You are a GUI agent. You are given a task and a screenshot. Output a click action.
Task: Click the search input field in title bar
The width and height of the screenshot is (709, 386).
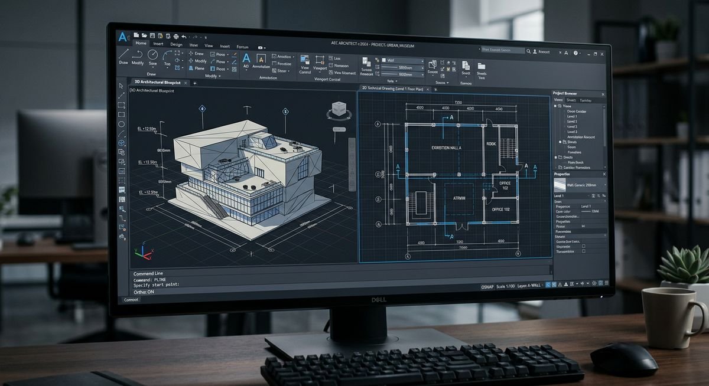point(502,51)
